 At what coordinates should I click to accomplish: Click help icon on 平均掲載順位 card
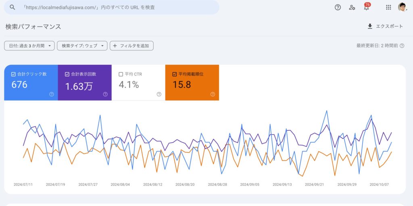click(x=213, y=94)
